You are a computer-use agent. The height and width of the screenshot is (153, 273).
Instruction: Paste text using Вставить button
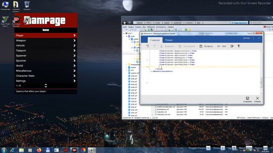pyautogui.click(x=206, y=46)
